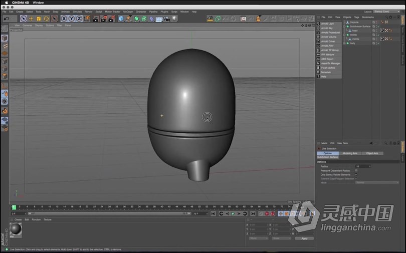
Task: Expand the Subdivision Surface object tree
Action: (x=344, y=27)
